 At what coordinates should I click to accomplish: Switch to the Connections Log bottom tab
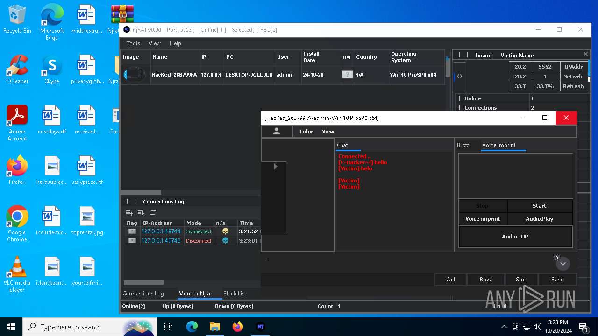pos(143,294)
